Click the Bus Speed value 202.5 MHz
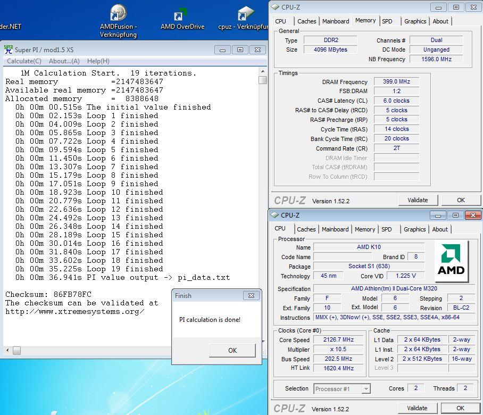Screen dimensions: 483x415 [x=338, y=359]
